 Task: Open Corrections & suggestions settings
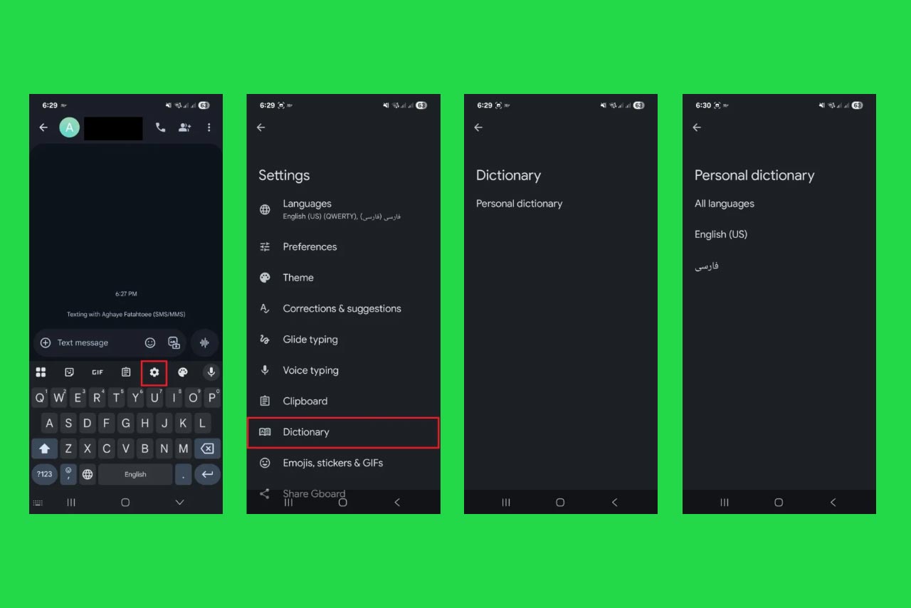342,308
